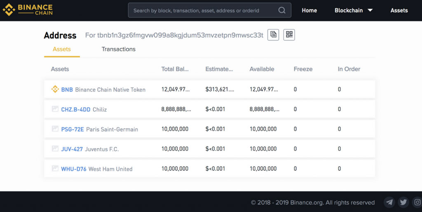422x212 pixels.
Task: Expand the Blockchain dropdown menu
Action: tap(354, 10)
